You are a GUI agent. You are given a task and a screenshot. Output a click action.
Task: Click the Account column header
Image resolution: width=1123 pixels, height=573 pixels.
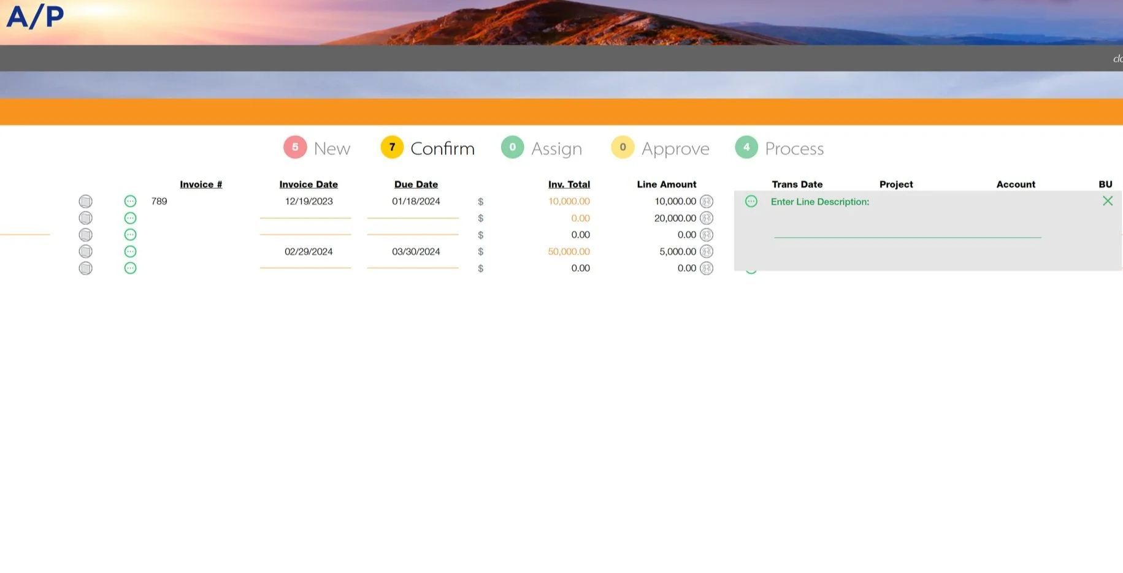(x=1016, y=184)
